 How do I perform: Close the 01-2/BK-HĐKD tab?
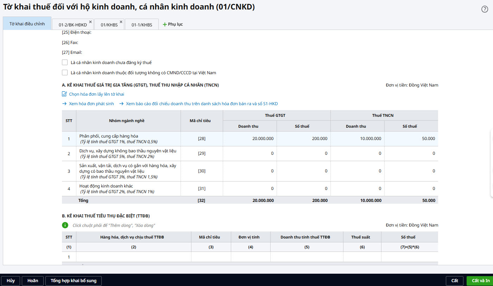tap(90, 22)
